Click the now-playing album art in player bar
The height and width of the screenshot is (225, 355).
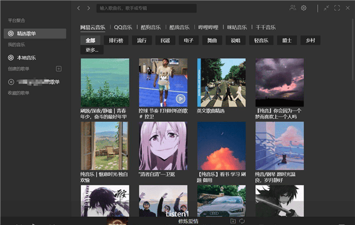tap(117, 221)
